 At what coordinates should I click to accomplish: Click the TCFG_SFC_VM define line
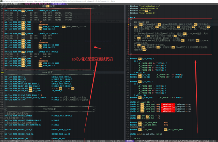(46, 100)
